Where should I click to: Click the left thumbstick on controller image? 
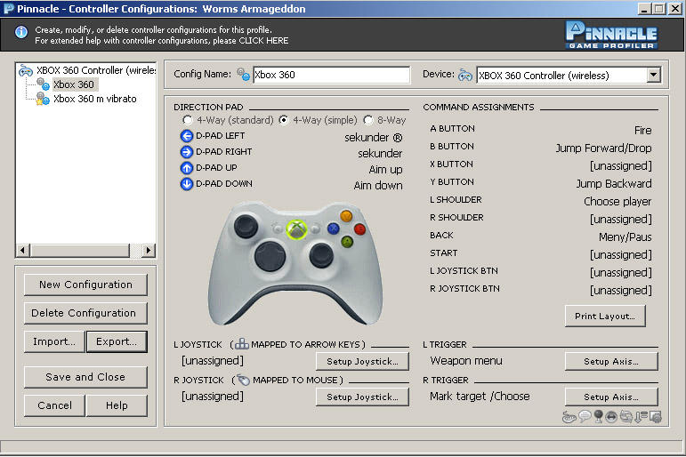pos(246,226)
